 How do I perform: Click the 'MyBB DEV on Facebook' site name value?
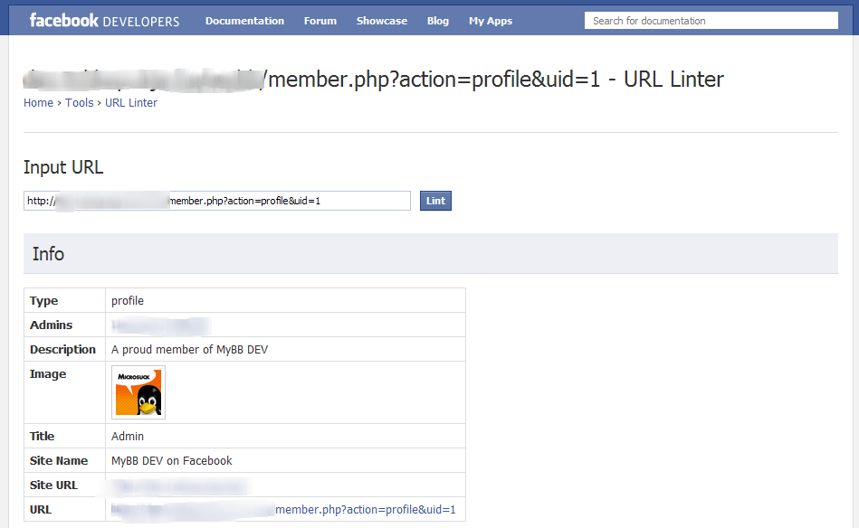pos(172,461)
